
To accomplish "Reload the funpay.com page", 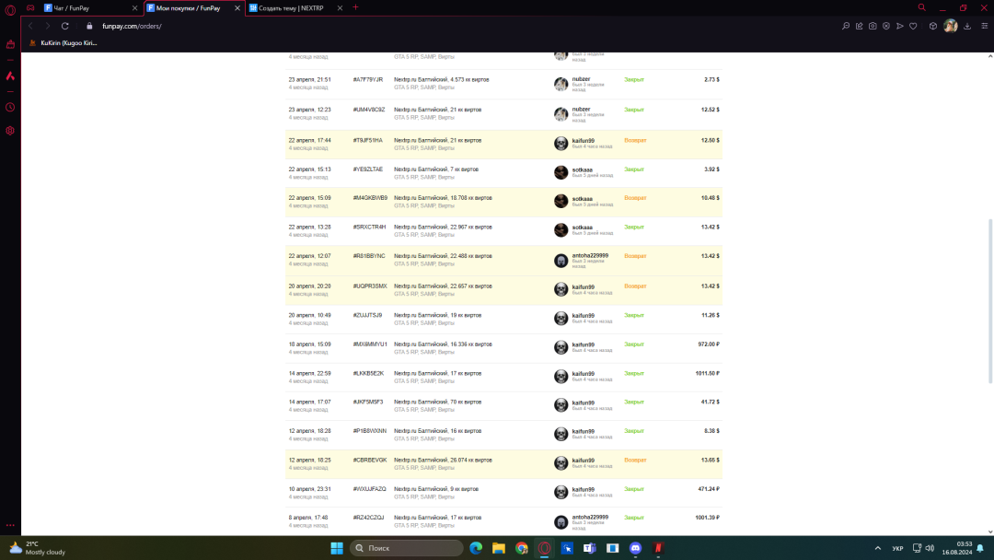I will pyautogui.click(x=64, y=26).
